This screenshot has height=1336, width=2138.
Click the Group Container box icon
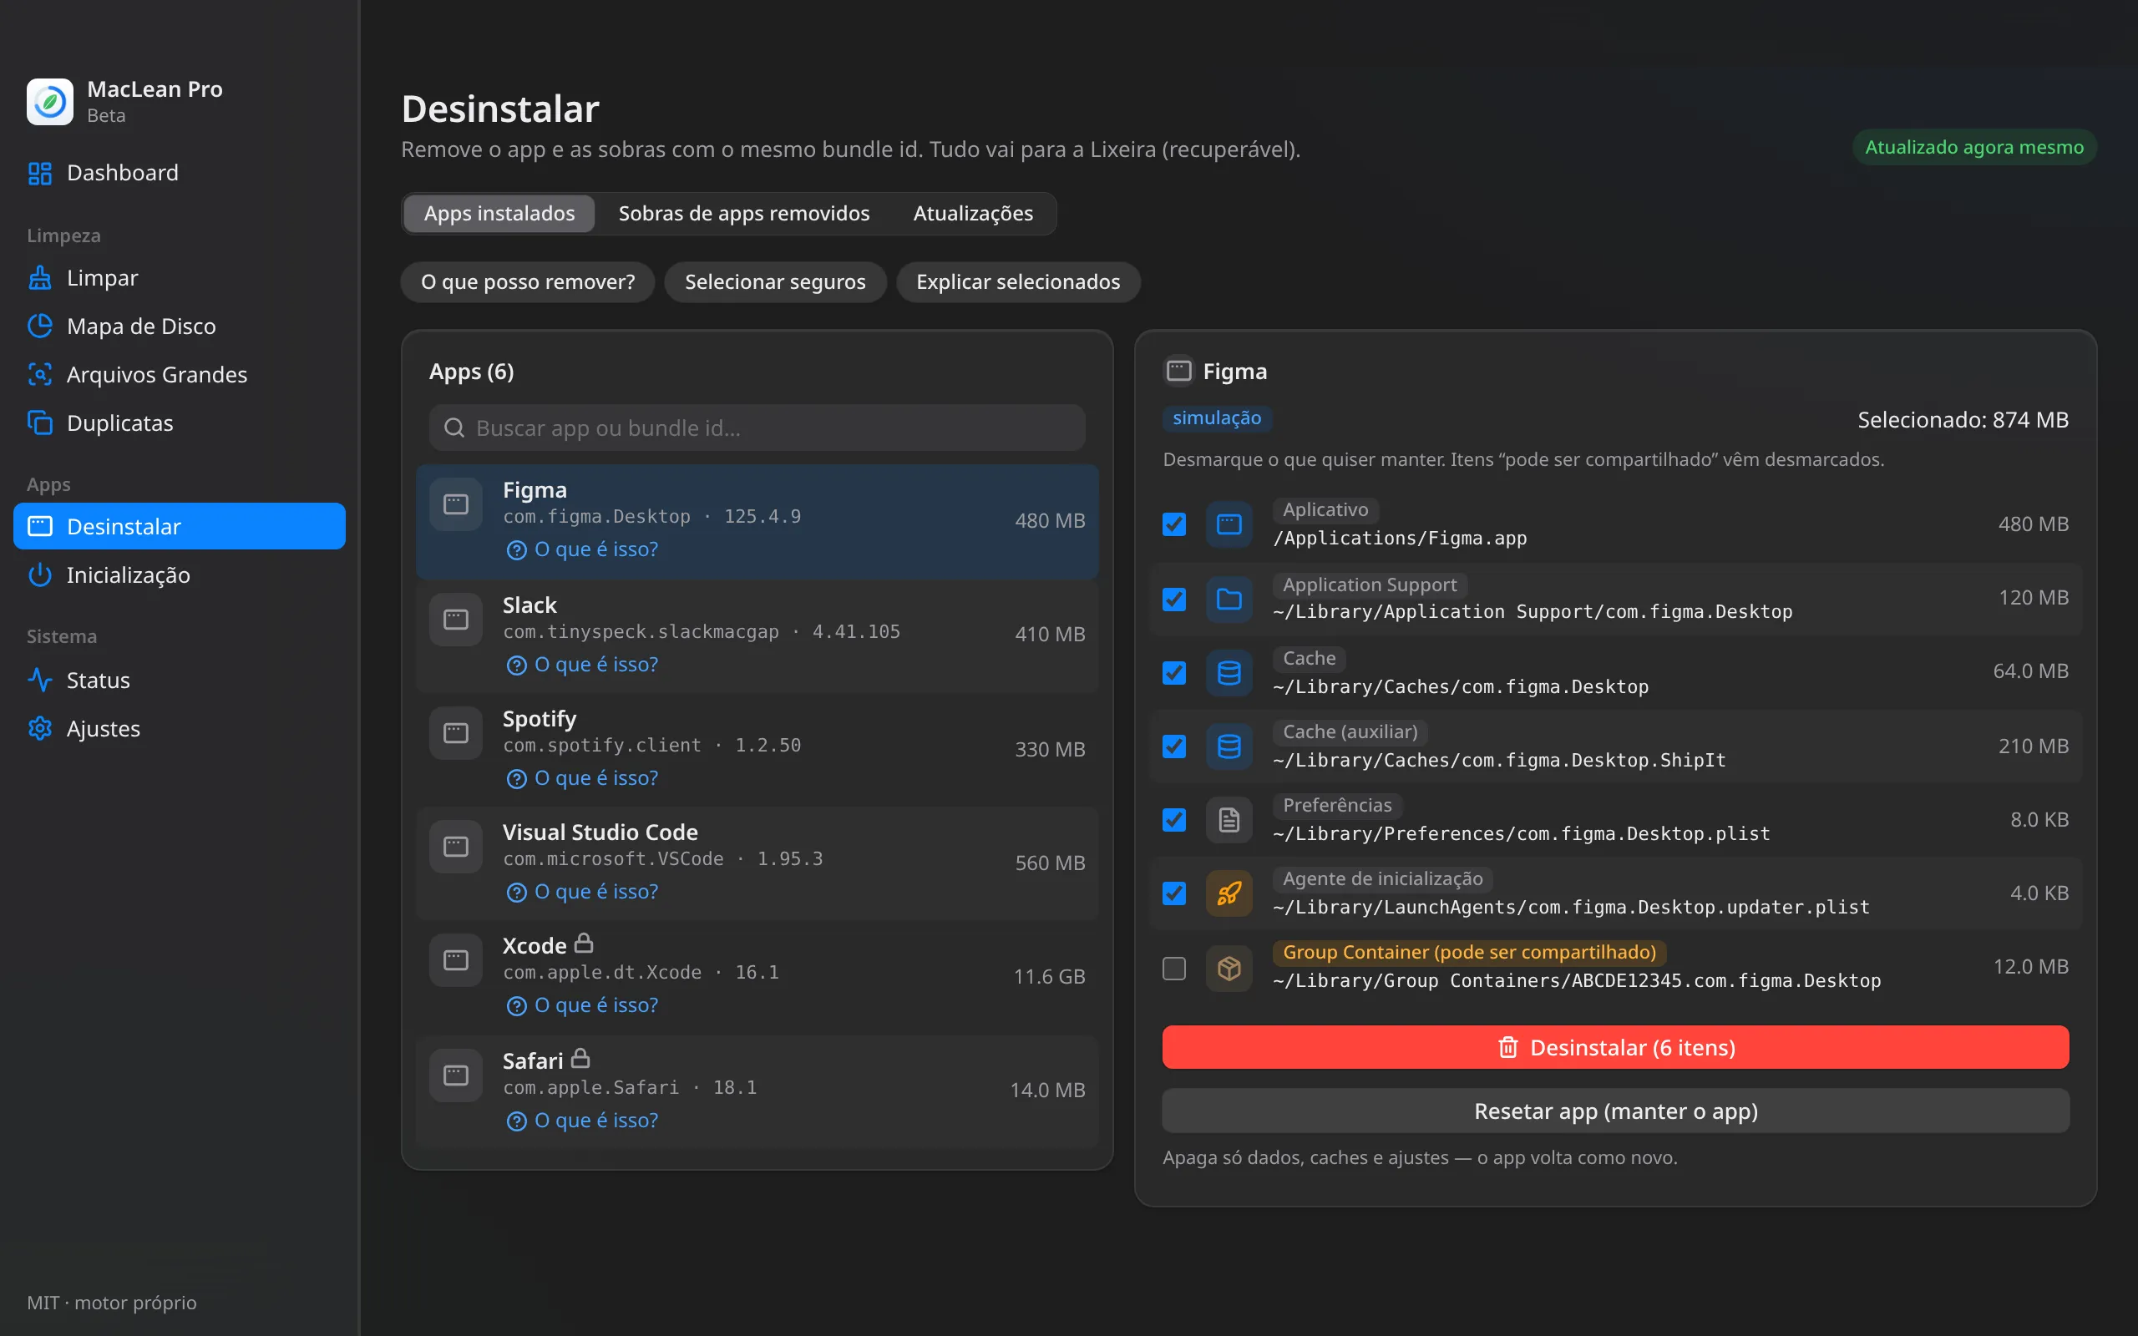pyautogui.click(x=1229, y=969)
